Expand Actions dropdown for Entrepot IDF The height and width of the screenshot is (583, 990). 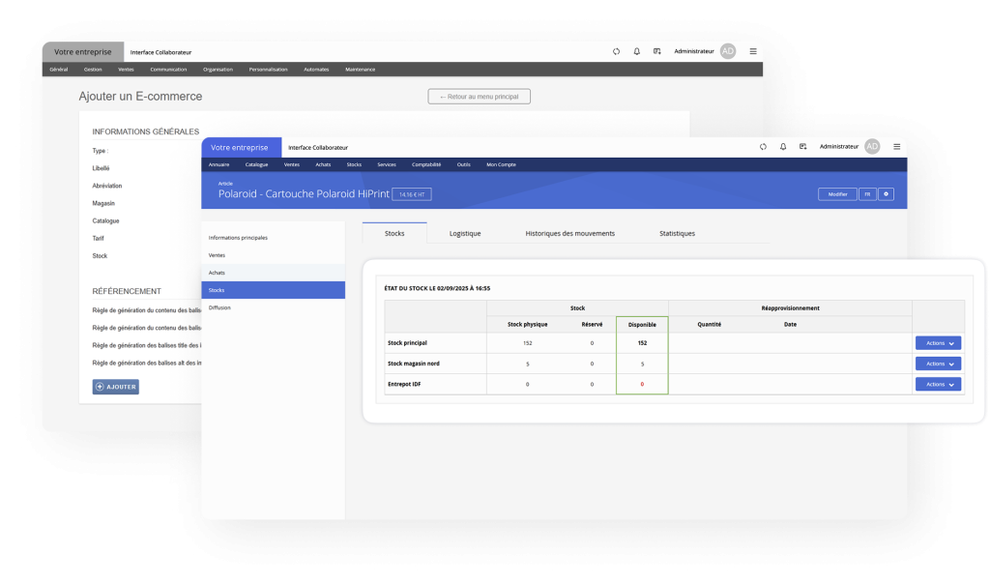(x=938, y=384)
